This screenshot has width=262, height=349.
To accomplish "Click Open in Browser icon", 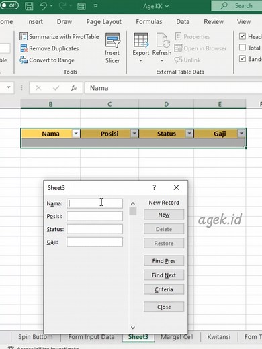I will point(178,48).
